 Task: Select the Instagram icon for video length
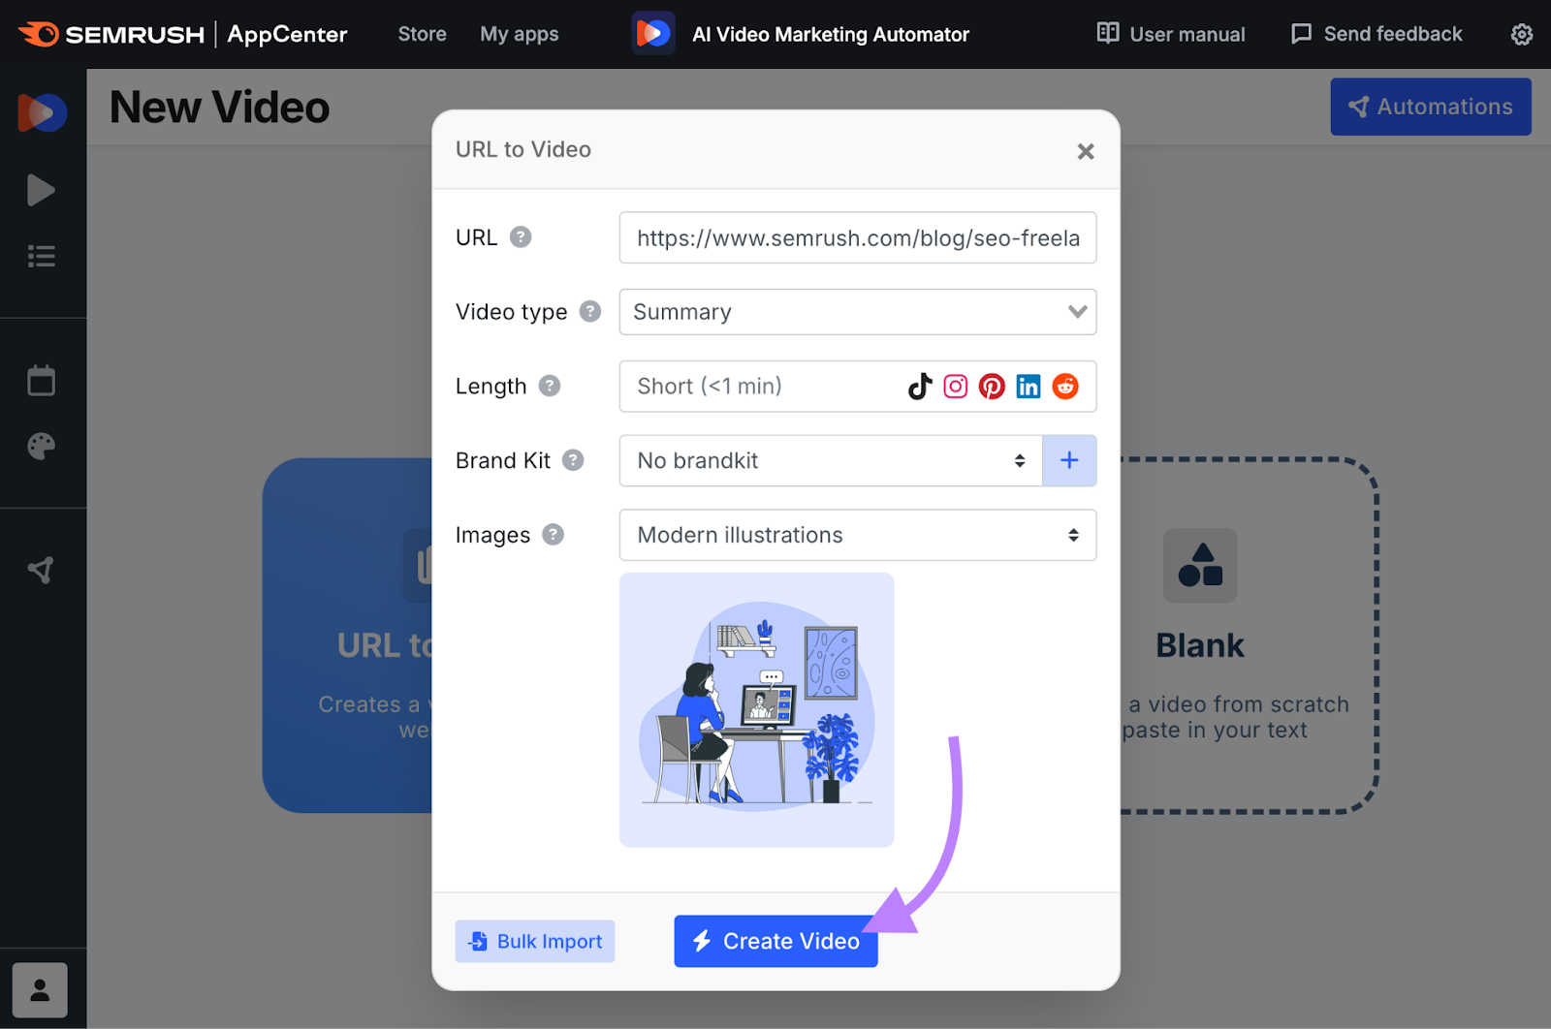click(955, 386)
